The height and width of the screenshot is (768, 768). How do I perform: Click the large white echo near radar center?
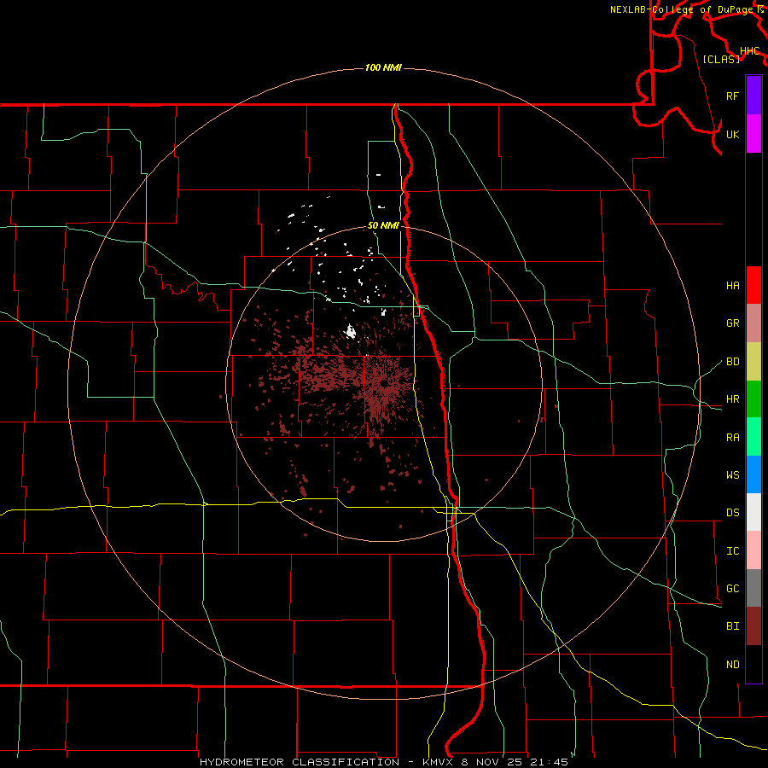tap(350, 332)
